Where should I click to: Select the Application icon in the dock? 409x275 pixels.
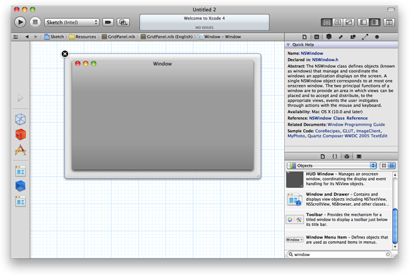[x=20, y=150]
